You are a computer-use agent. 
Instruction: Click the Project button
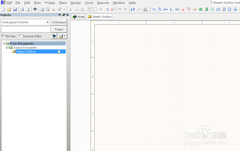click(x=59, y=29)
